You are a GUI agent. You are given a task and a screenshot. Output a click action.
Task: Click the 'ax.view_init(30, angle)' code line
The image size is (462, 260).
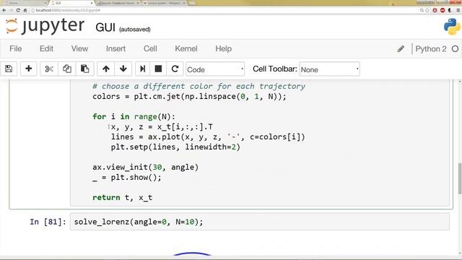click(x=145, y=167)
